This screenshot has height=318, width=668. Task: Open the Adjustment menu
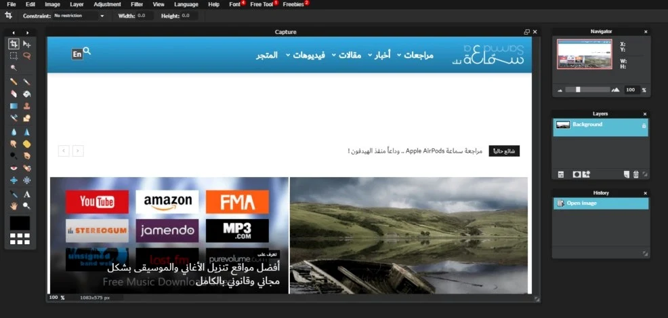[107, 4]
